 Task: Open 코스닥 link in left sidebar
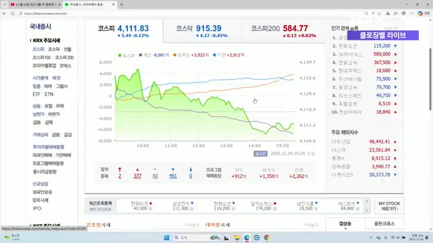(x=53, y=49)
